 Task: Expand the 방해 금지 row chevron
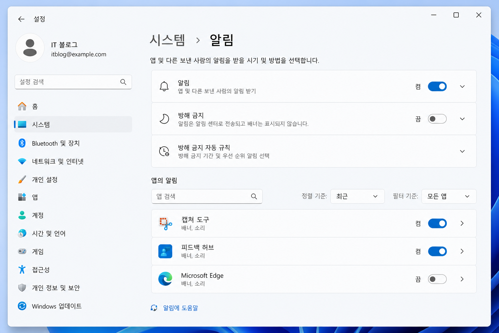click(x=462, y=119)
